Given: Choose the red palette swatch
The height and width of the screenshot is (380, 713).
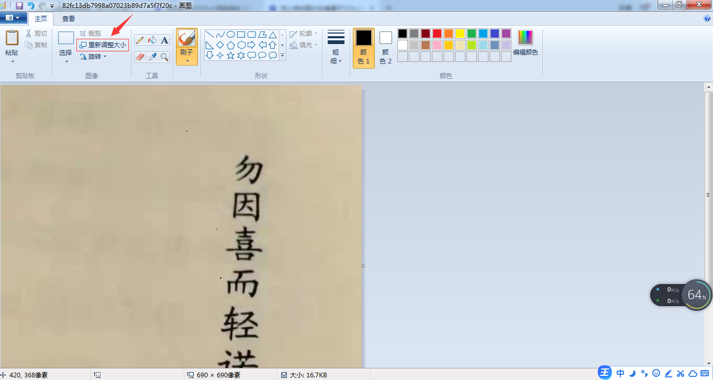Looking at the screenshot, I should click(437, 34).
